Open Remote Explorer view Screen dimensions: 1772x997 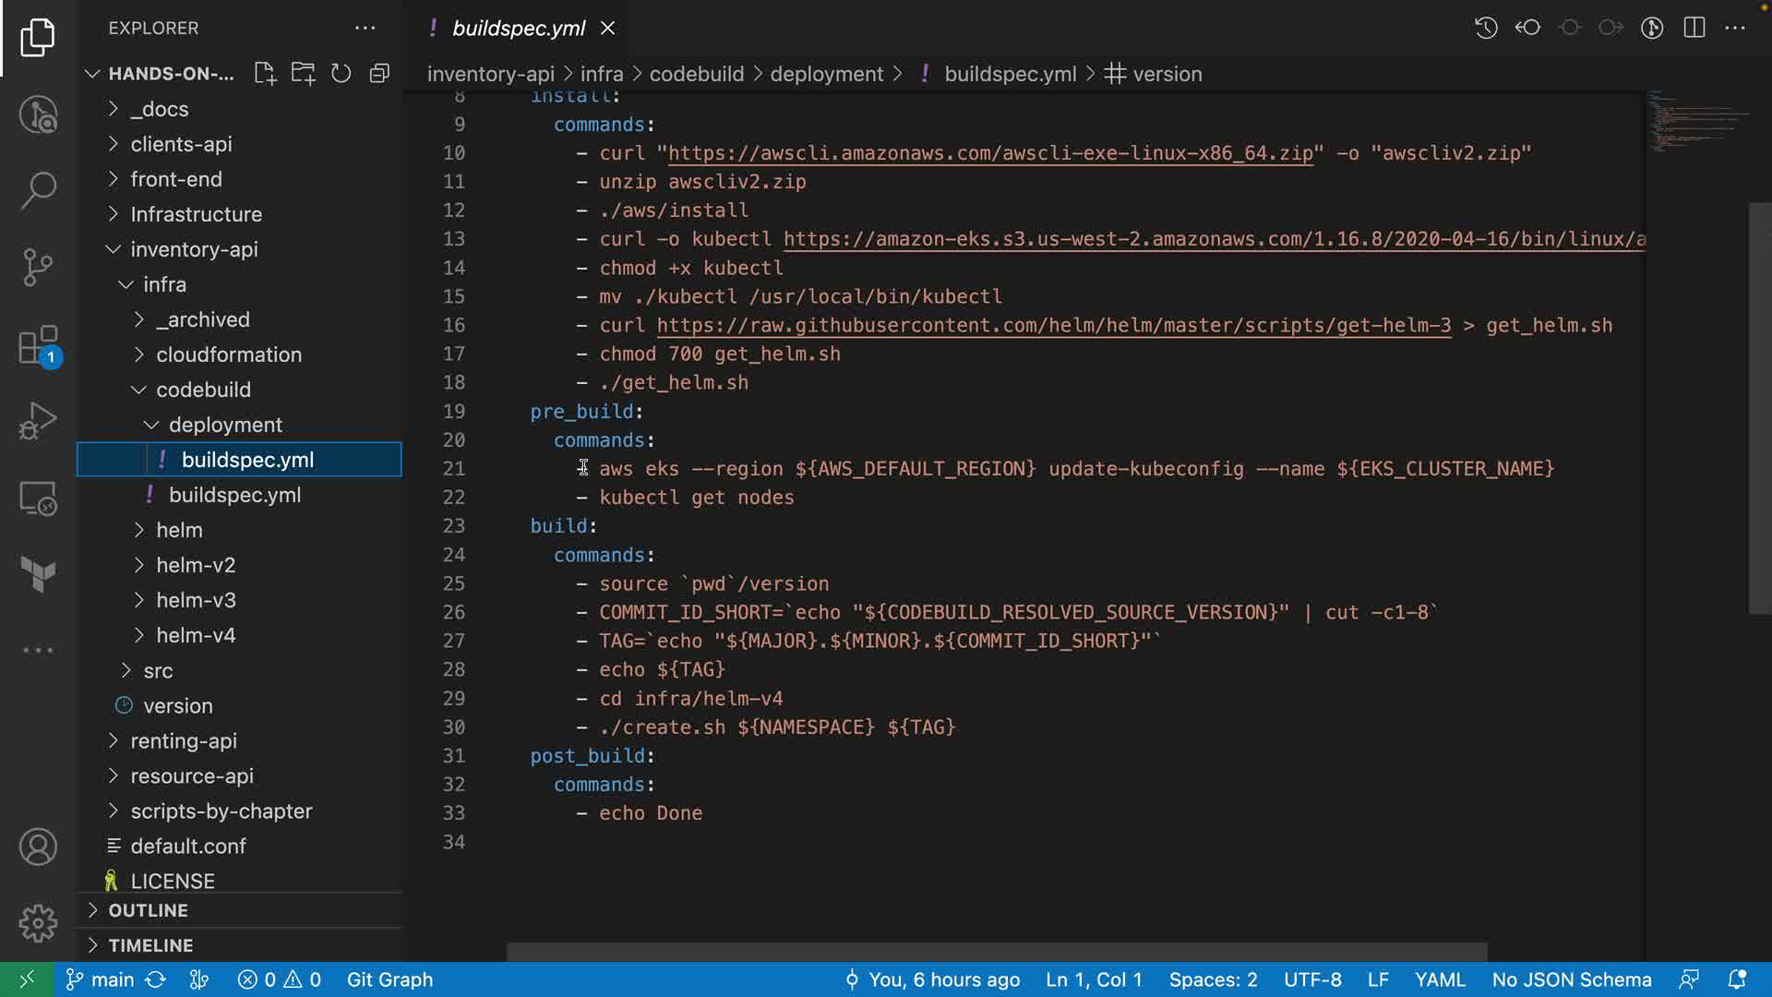point(38,498)
